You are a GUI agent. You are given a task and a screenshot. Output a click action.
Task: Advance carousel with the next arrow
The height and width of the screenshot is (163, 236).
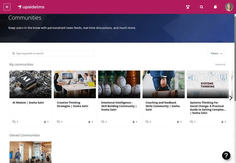231,98
